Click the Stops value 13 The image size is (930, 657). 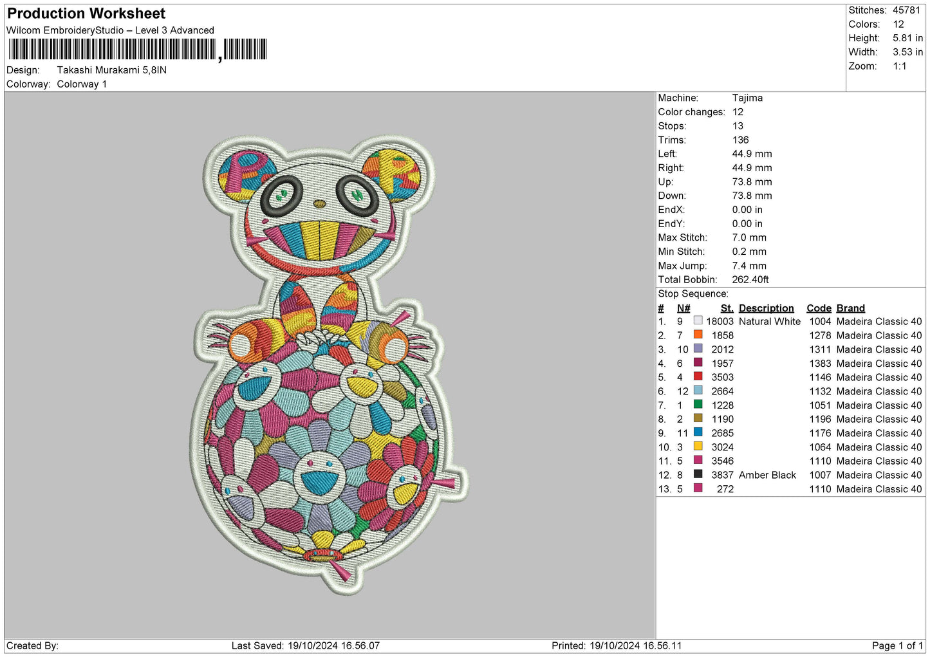tap(738, 126)
